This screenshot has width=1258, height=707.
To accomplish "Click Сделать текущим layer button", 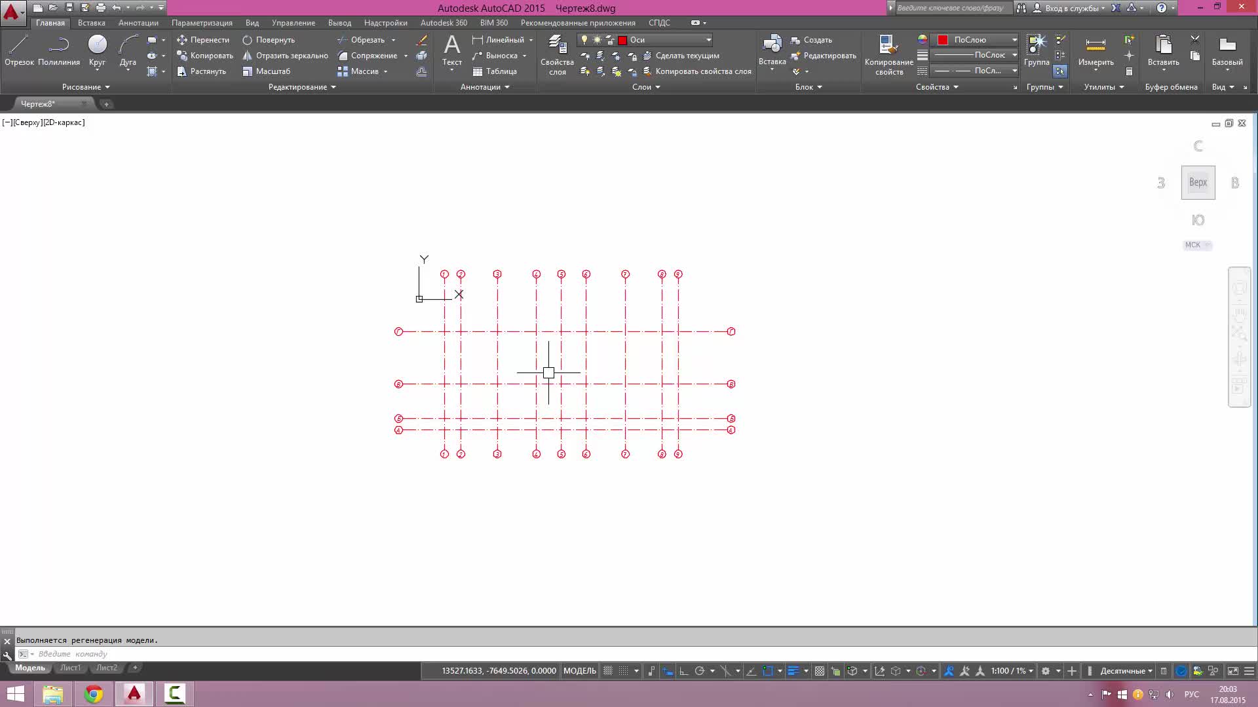I will pos(681,56).
